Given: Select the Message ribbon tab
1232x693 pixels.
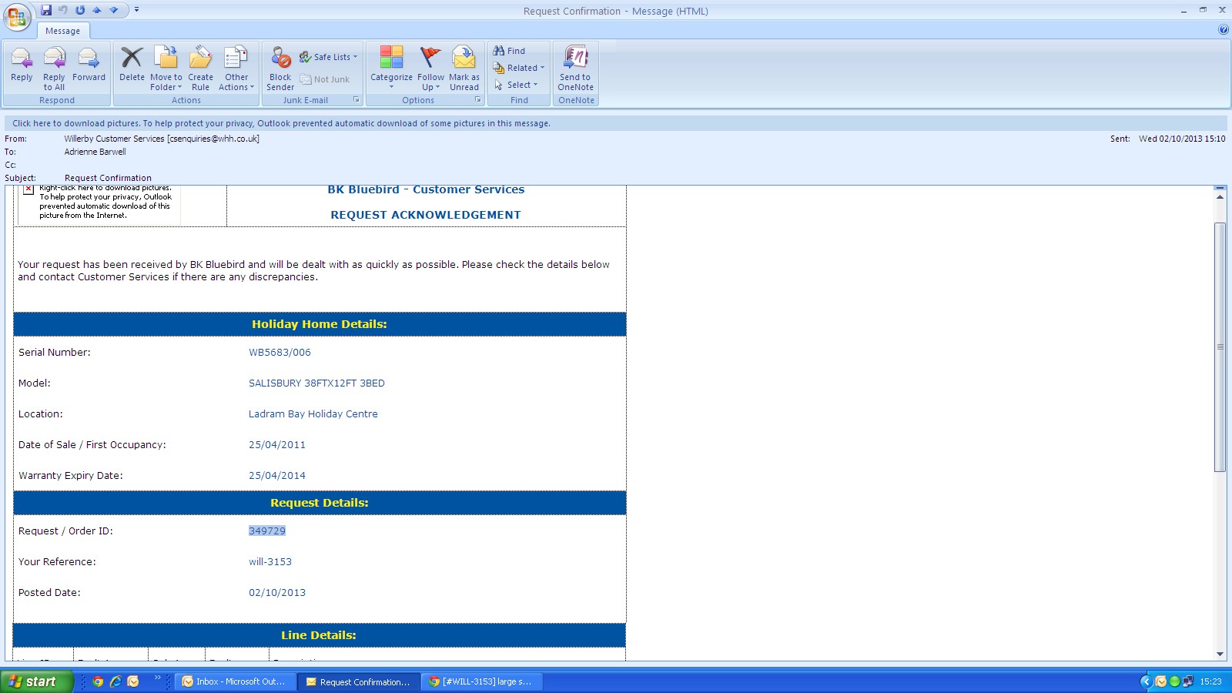Looking at the screenshot, I should (x=63, y=31).
